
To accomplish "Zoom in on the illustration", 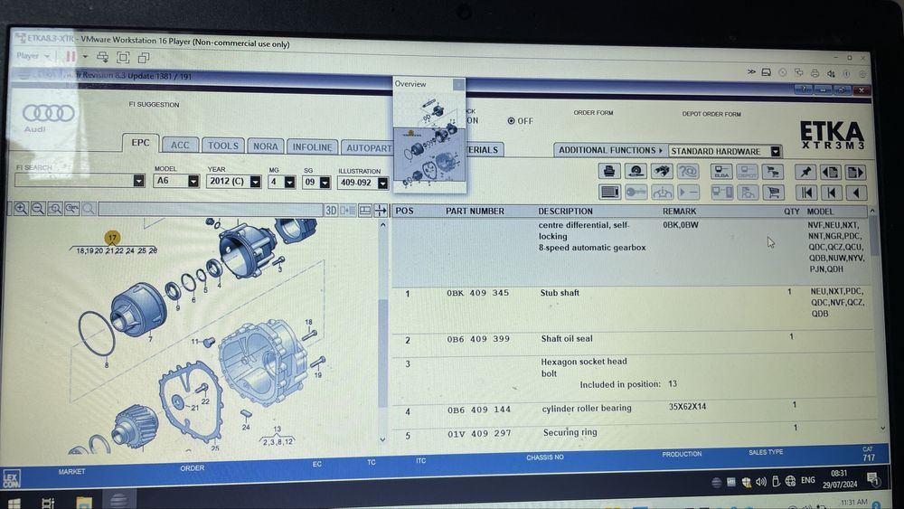I will pyautogui.click(x=21, y=208).
